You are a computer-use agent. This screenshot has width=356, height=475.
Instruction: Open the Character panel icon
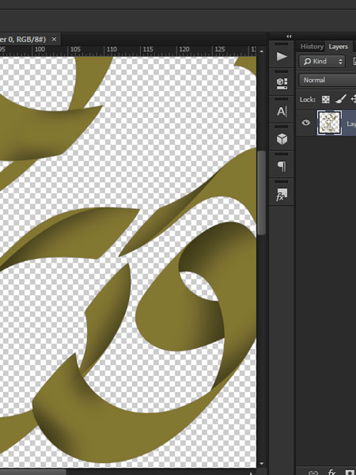[x=282, y=112]
